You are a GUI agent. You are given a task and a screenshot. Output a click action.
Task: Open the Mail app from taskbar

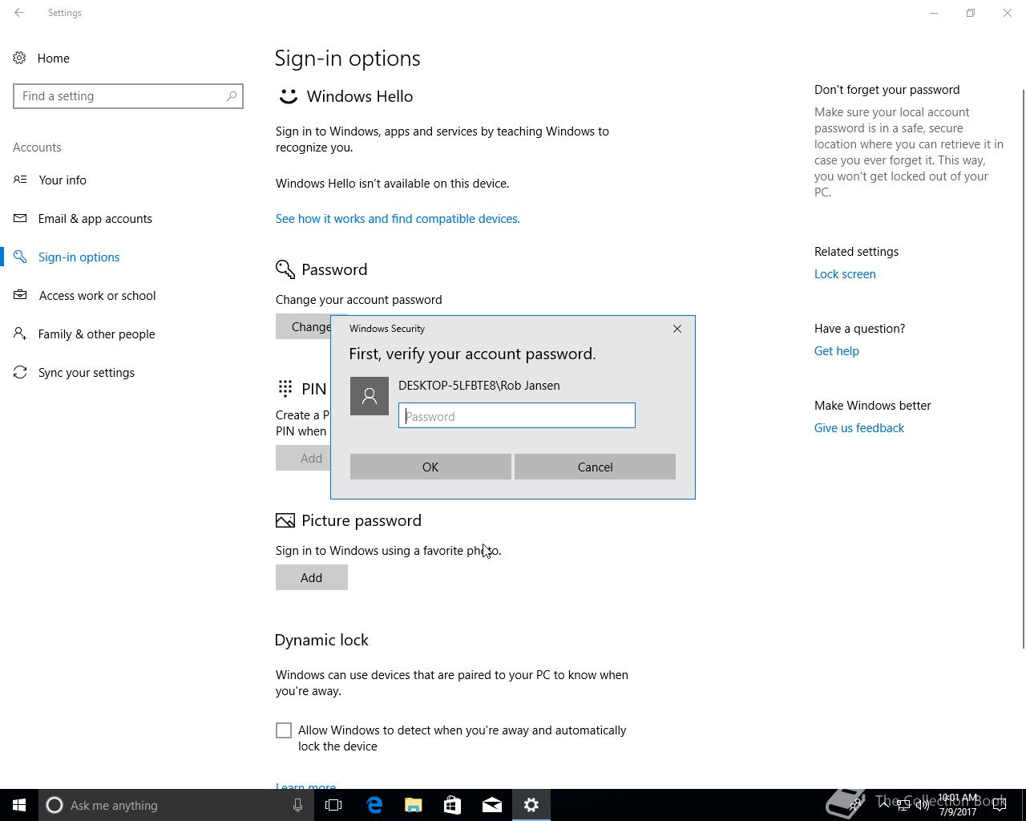pos(492,805)
